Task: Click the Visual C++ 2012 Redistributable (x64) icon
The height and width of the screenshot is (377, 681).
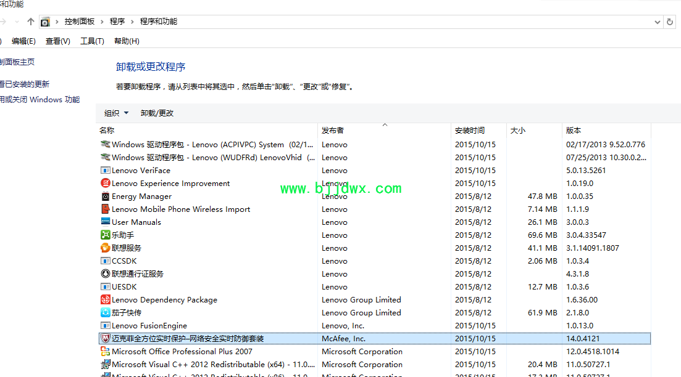Action: pyautogui.click(x=105, y=365)
